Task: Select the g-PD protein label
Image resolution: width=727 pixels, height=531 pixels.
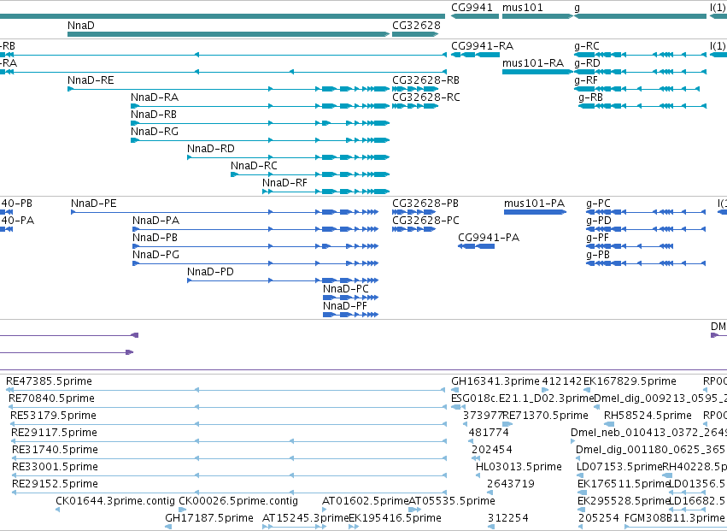Action: pyautogui.click(x=599, y=221)
